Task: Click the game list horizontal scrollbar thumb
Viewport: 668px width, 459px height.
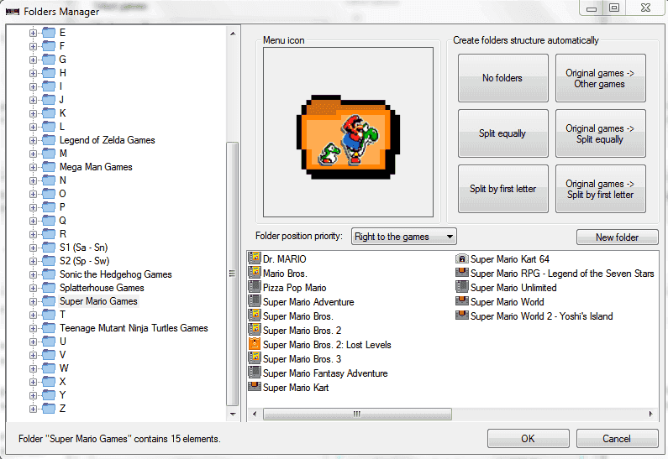Action: click(x=357, y=414)
